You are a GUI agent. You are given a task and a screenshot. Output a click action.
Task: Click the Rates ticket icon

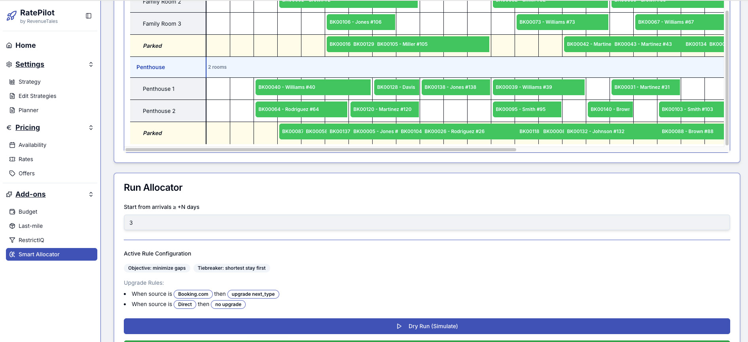(x=12, y=159)
